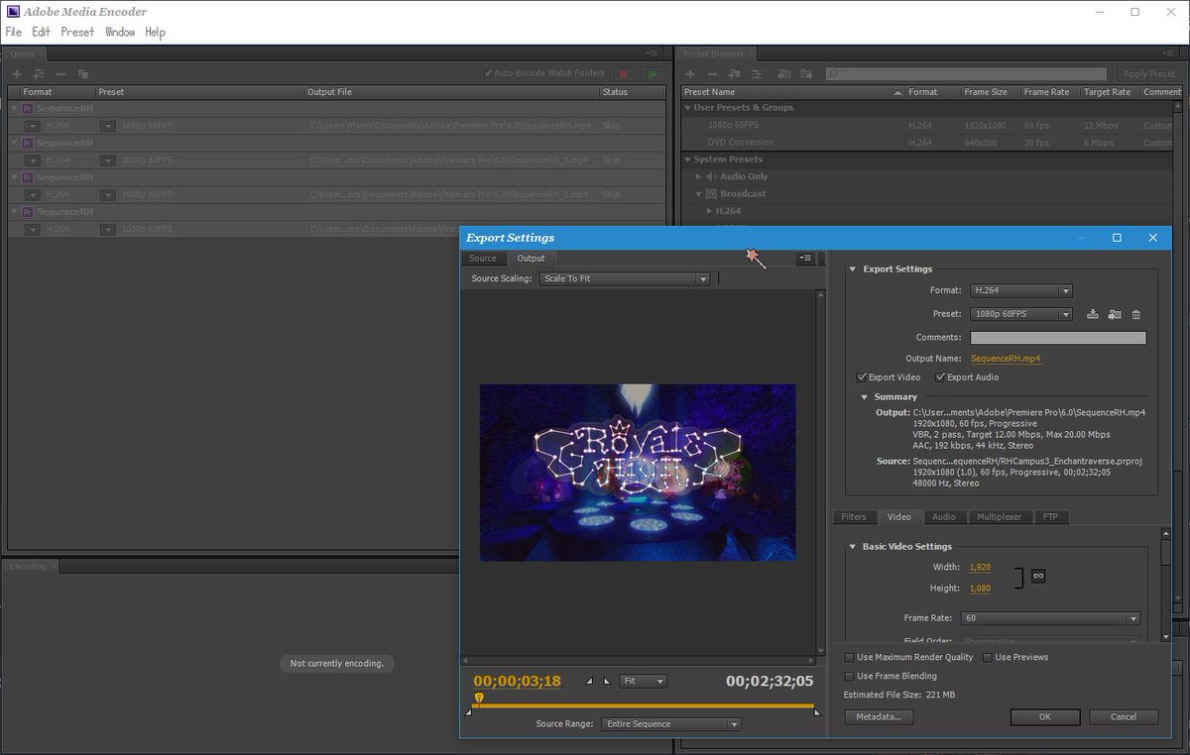Image resolution: width=1190 pixels, height=755 pixels.
Task: Click Export Presets icon in Preset Browser toolbar
Action: click(x=805, y=74)
